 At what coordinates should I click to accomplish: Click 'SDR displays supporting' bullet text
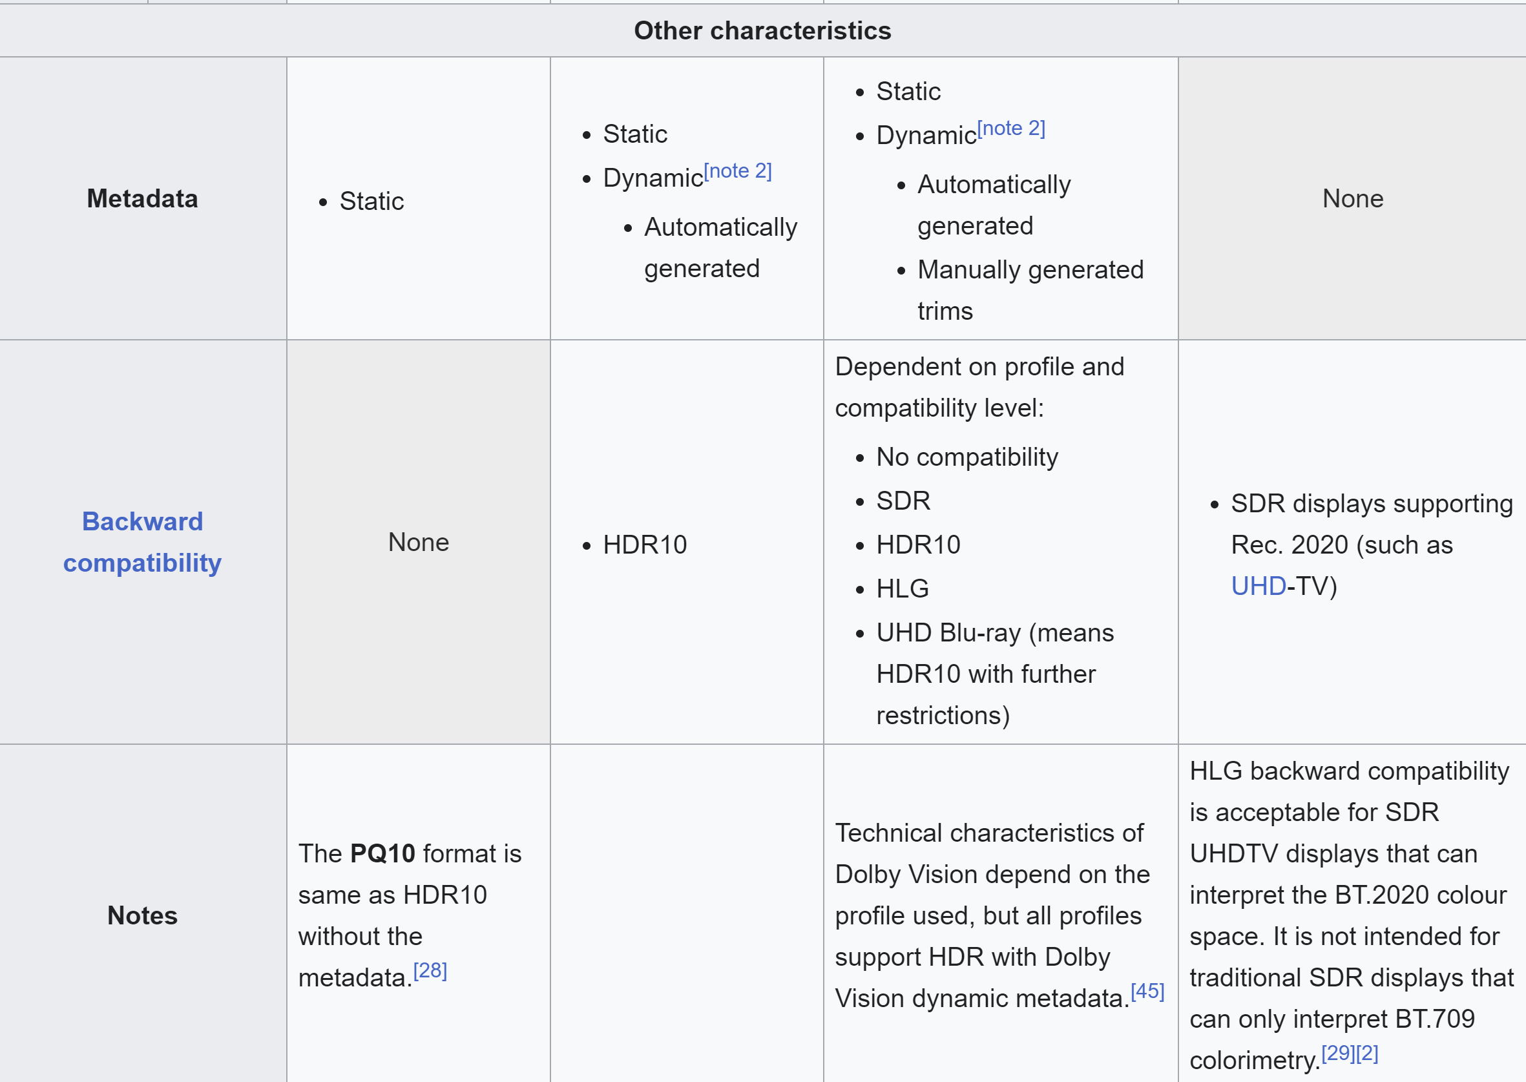[x=1372, y=504]
